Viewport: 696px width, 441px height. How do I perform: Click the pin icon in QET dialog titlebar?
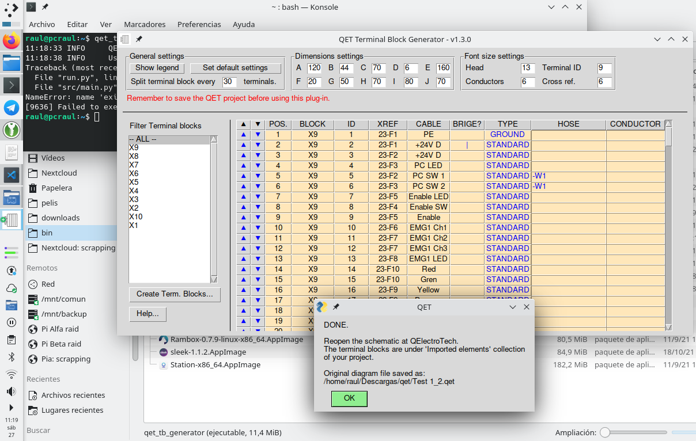(336, 307)
